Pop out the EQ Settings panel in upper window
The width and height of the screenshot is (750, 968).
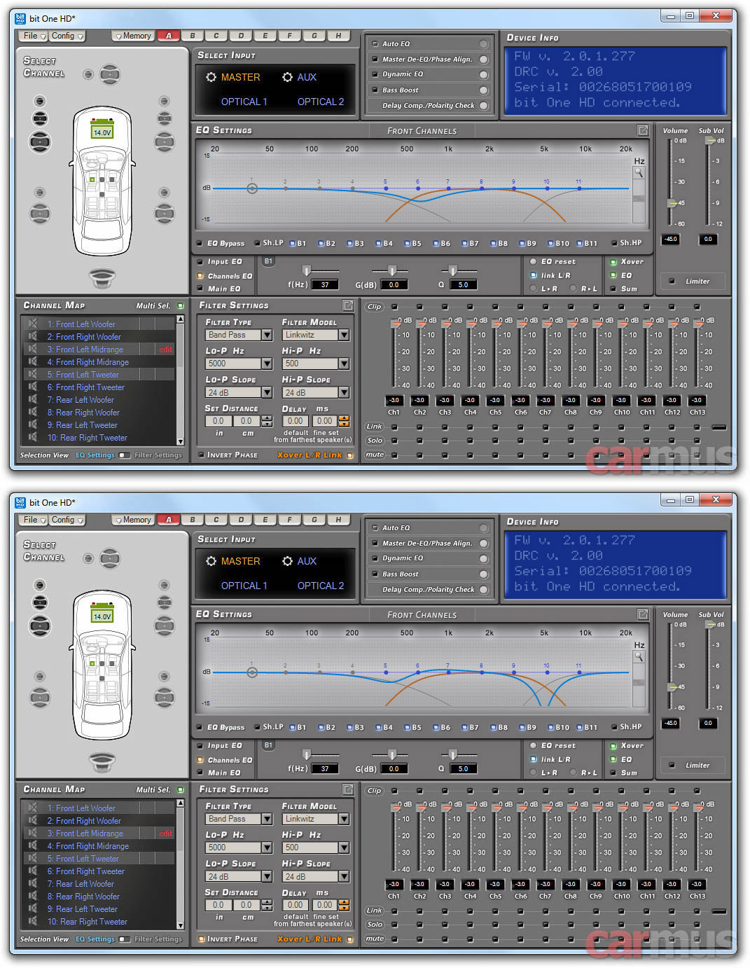click(x=643, y=130)
